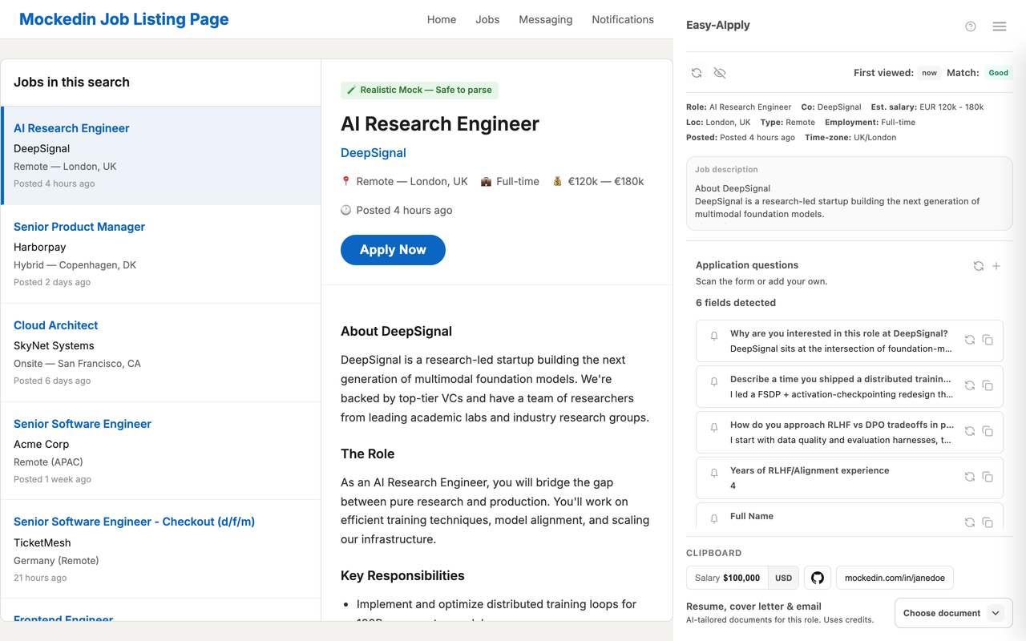This screenshot has height=641, width=1026.
Task: Copy answer for 'Describe a time you shipped' question
Action: pos(988,385)
